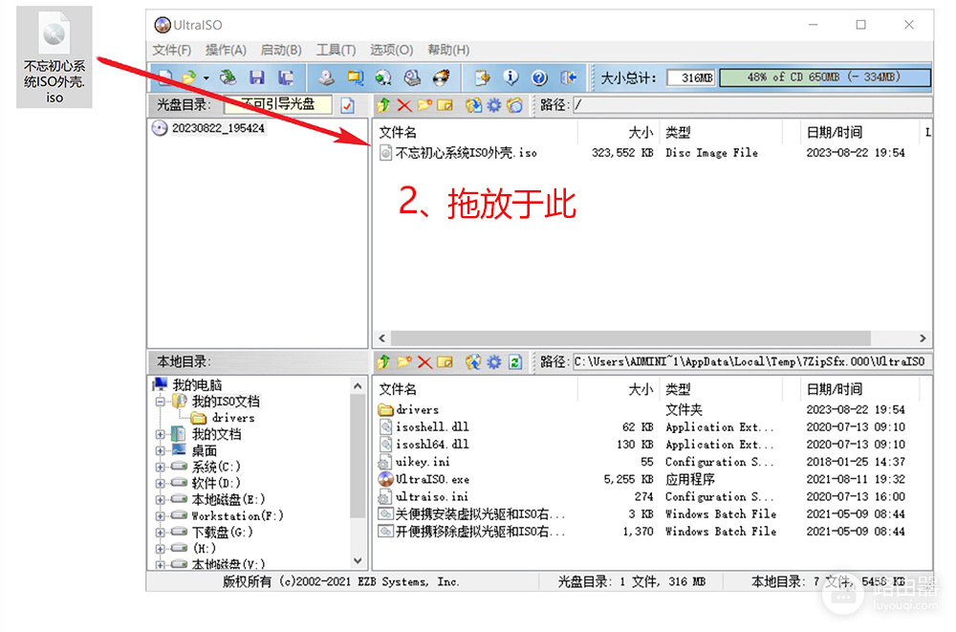The width and height of the screenshot is (956, 632).
Task: Click the Save floppy disk icon
Action: click(256, 77)
